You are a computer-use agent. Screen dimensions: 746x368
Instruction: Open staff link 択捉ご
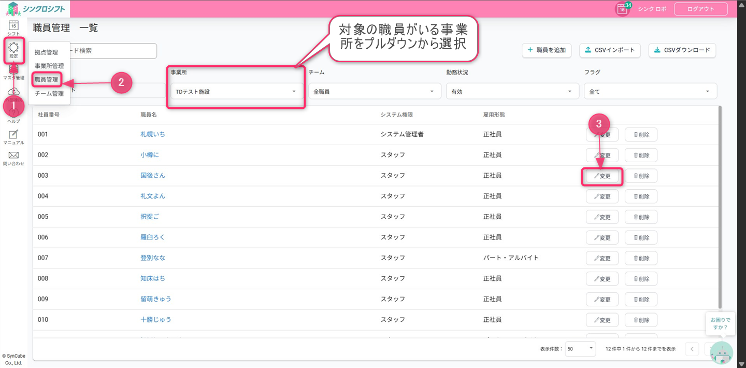click(150, 217)
